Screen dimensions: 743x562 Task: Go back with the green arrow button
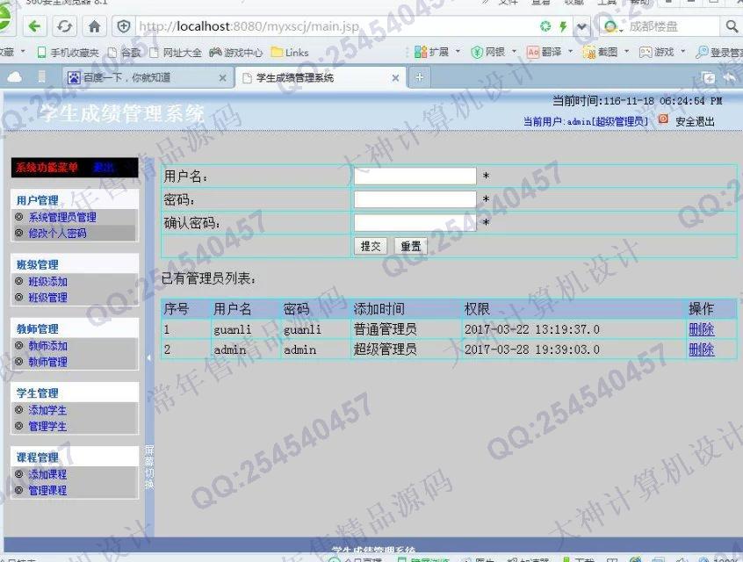[34, 26]
